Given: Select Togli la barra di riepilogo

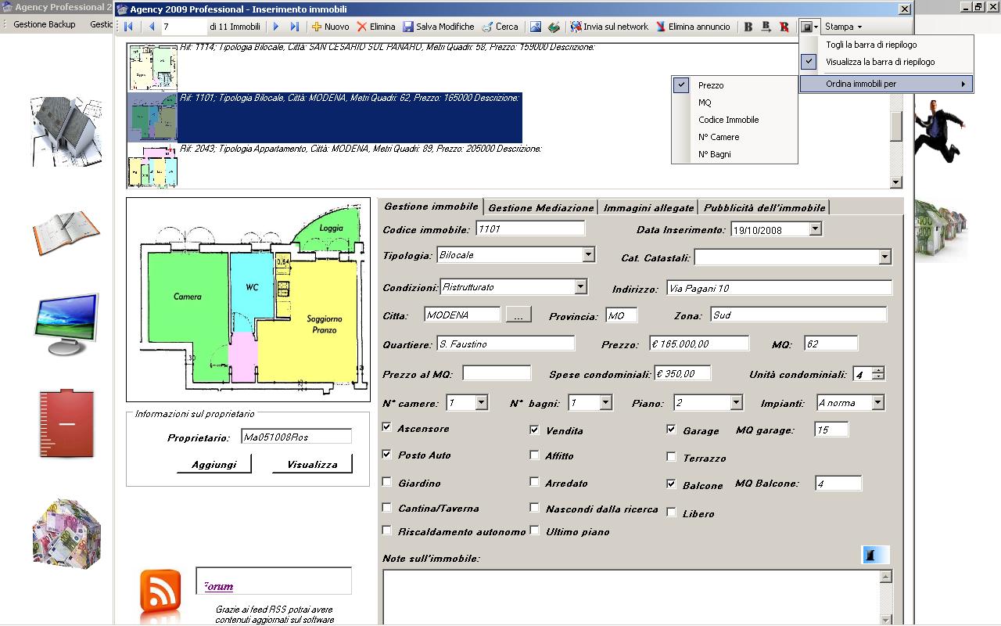Looking at the screenshot, I should point(886,45).
